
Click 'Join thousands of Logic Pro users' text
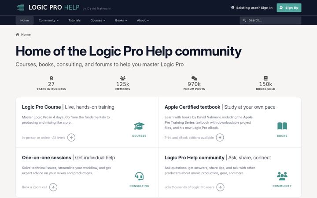click(189, 187)
